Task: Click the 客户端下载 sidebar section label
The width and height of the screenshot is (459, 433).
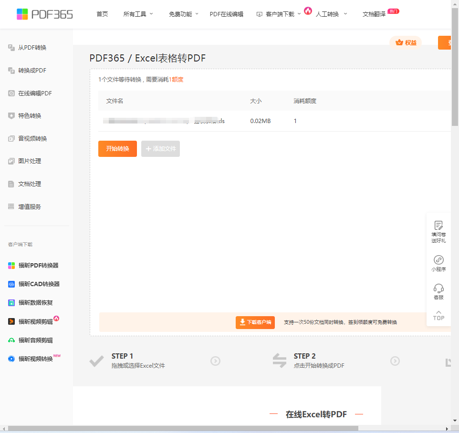Action: click(20, 244)
